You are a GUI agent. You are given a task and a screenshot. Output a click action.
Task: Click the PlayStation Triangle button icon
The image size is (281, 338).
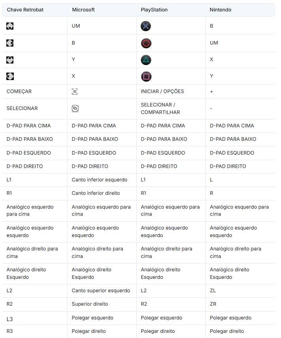(146, 60)
